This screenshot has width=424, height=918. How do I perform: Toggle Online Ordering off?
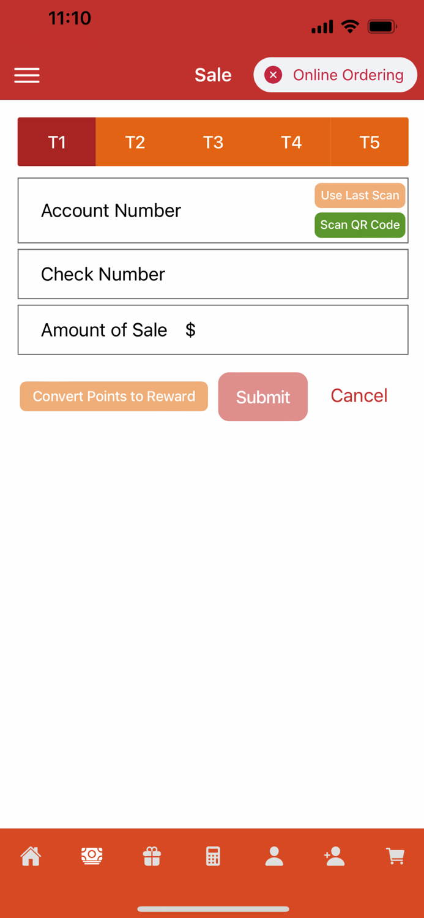pyautogui.click(x=273, y=75)
